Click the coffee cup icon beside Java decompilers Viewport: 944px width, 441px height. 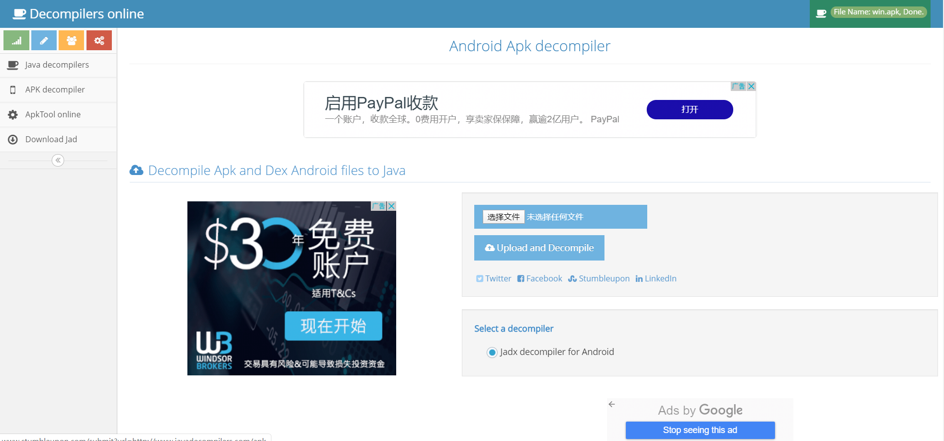(x=13, y=65)
